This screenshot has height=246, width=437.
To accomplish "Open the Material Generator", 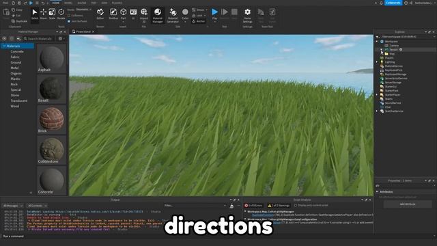I will click(x=173, y=15).
